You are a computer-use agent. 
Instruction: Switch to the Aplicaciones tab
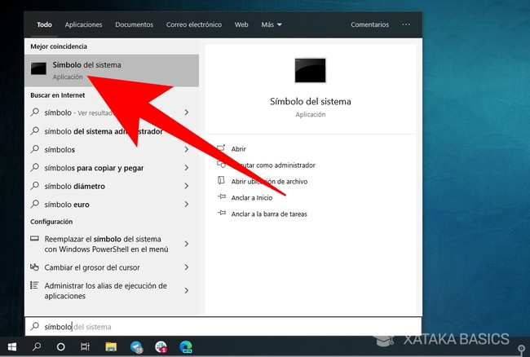[83, 24]
